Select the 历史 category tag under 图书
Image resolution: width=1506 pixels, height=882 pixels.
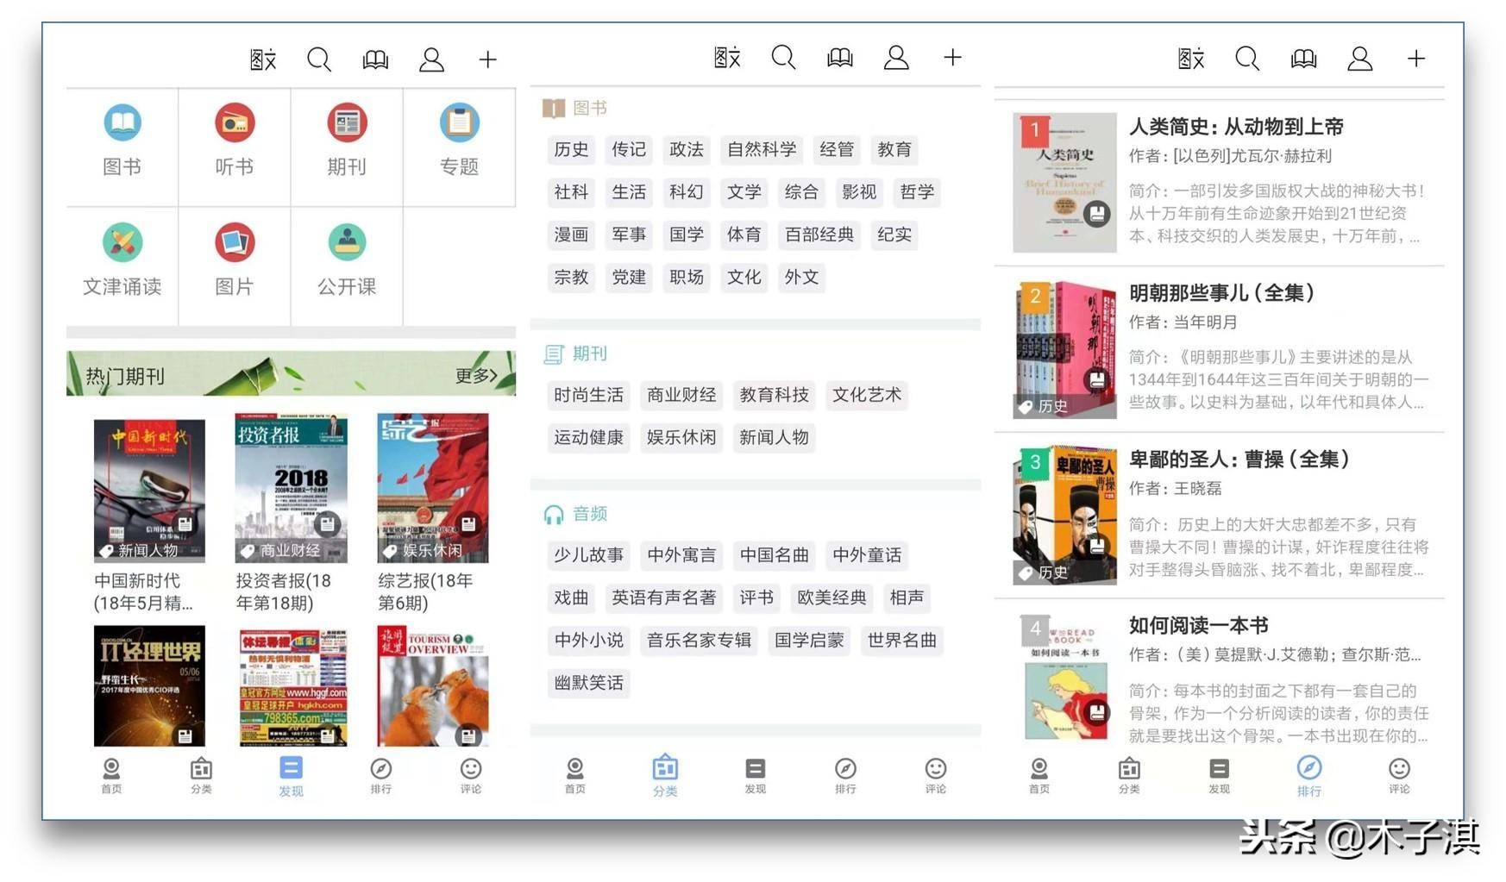coord(571,149)
